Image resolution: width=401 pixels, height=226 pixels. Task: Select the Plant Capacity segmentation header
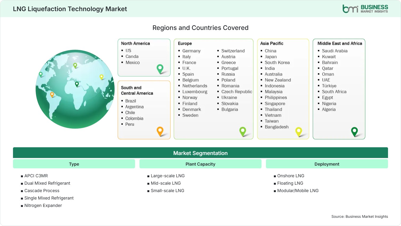(201, 164)
